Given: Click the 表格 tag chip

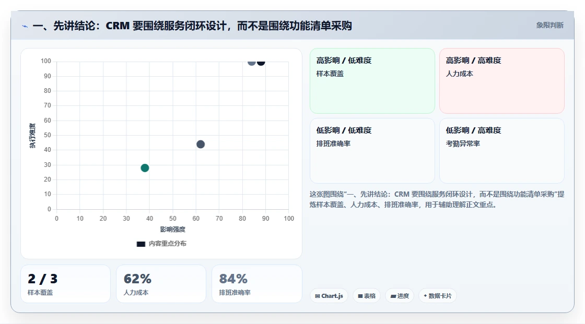Looking at the screenshot, I should [x=367, y=296].
